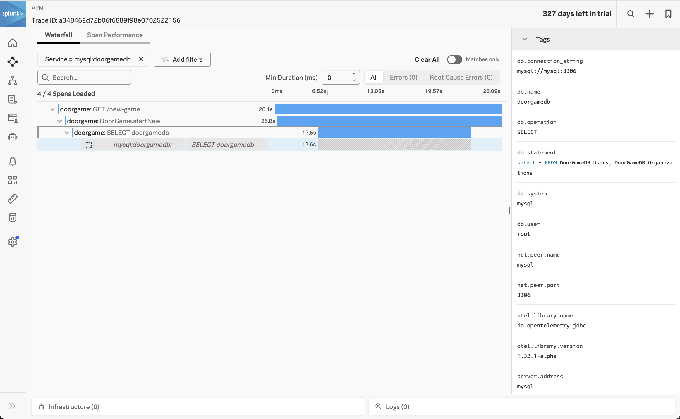680x419 pixels.
Task: Click Clear All filters link
Action: (427, 59)
